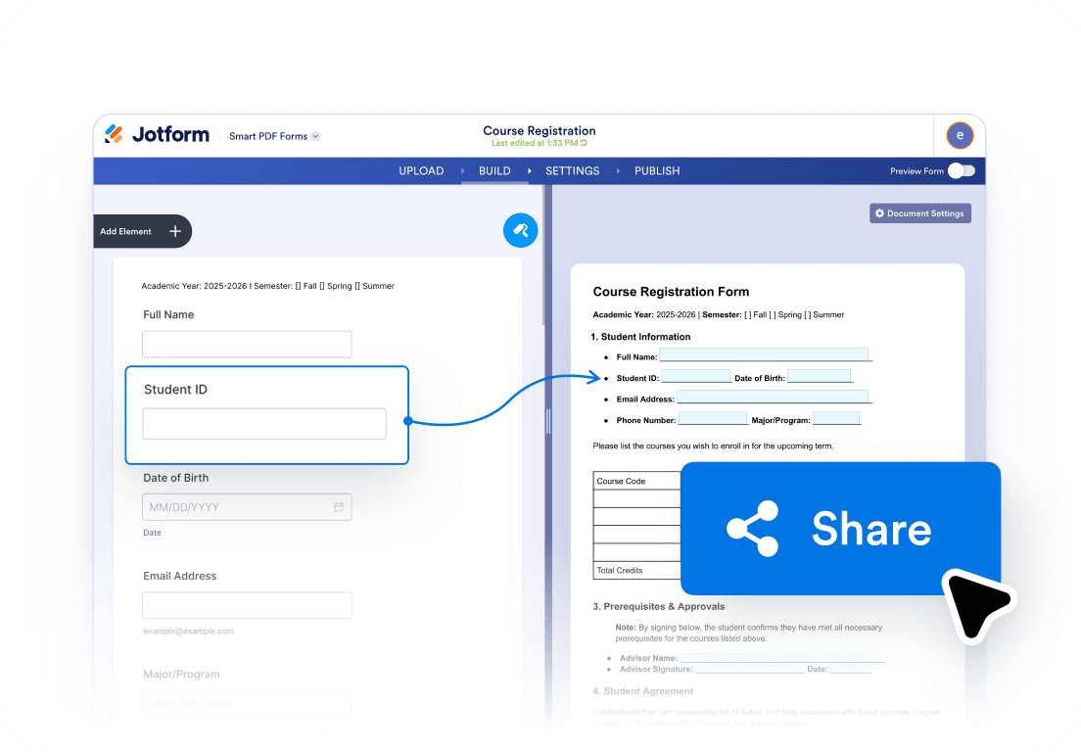Screen dimensions: 1081x752
Task: Click the calendar icon in Date of Birth
Action: pos(339,507)
